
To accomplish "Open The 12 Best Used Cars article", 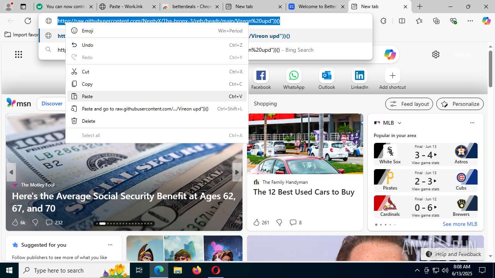I will pyautogui.click(x=304, y=192).
